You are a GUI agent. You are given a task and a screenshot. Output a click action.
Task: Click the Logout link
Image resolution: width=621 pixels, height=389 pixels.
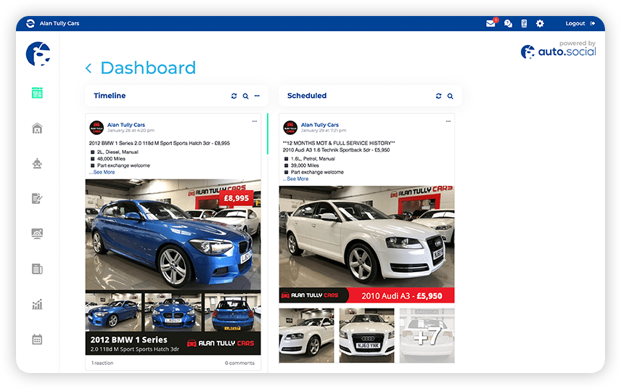(580, 23)
